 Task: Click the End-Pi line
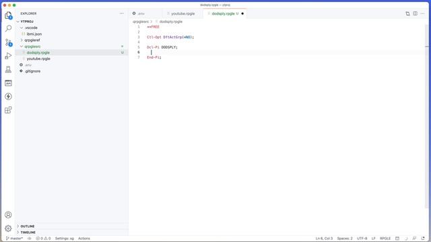point(154,57)
